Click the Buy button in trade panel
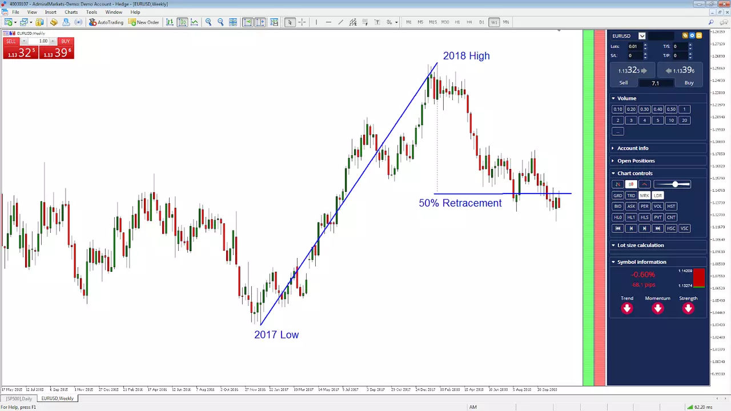 coord(689,83)
